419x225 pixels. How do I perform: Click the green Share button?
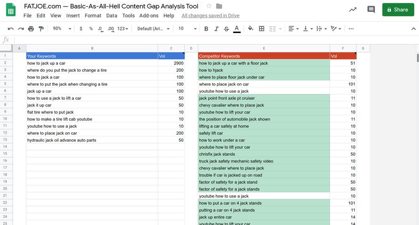pos(398,9)
